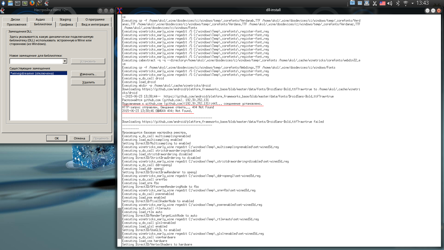
Task: Click the Отмена button
Action: [x=79, y=138]
